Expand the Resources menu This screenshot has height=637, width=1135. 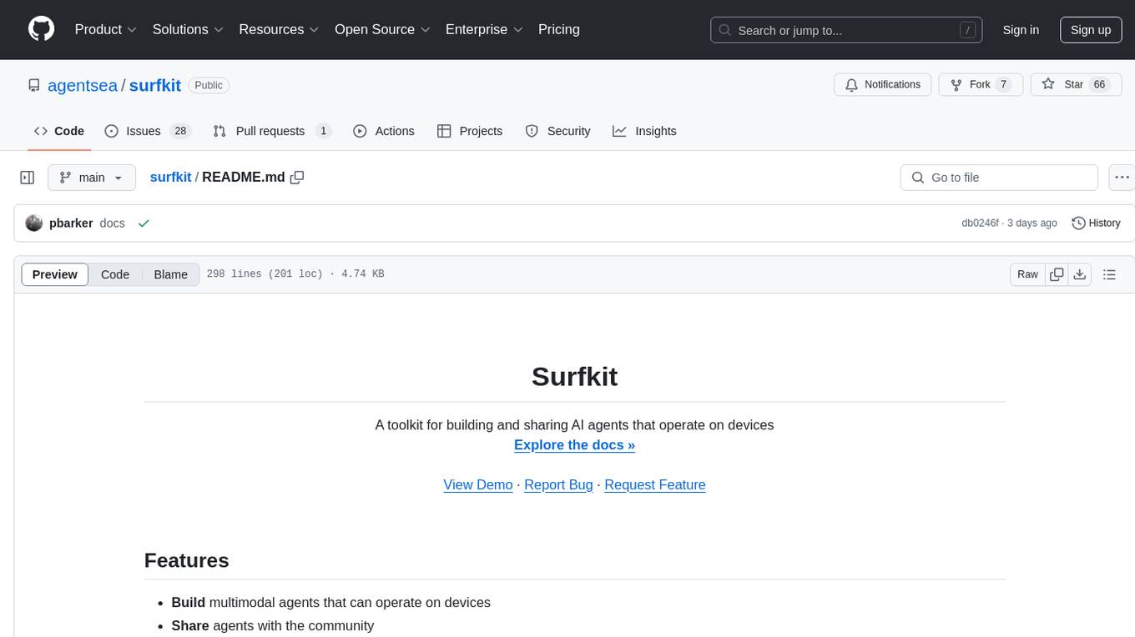click(279, 29)
